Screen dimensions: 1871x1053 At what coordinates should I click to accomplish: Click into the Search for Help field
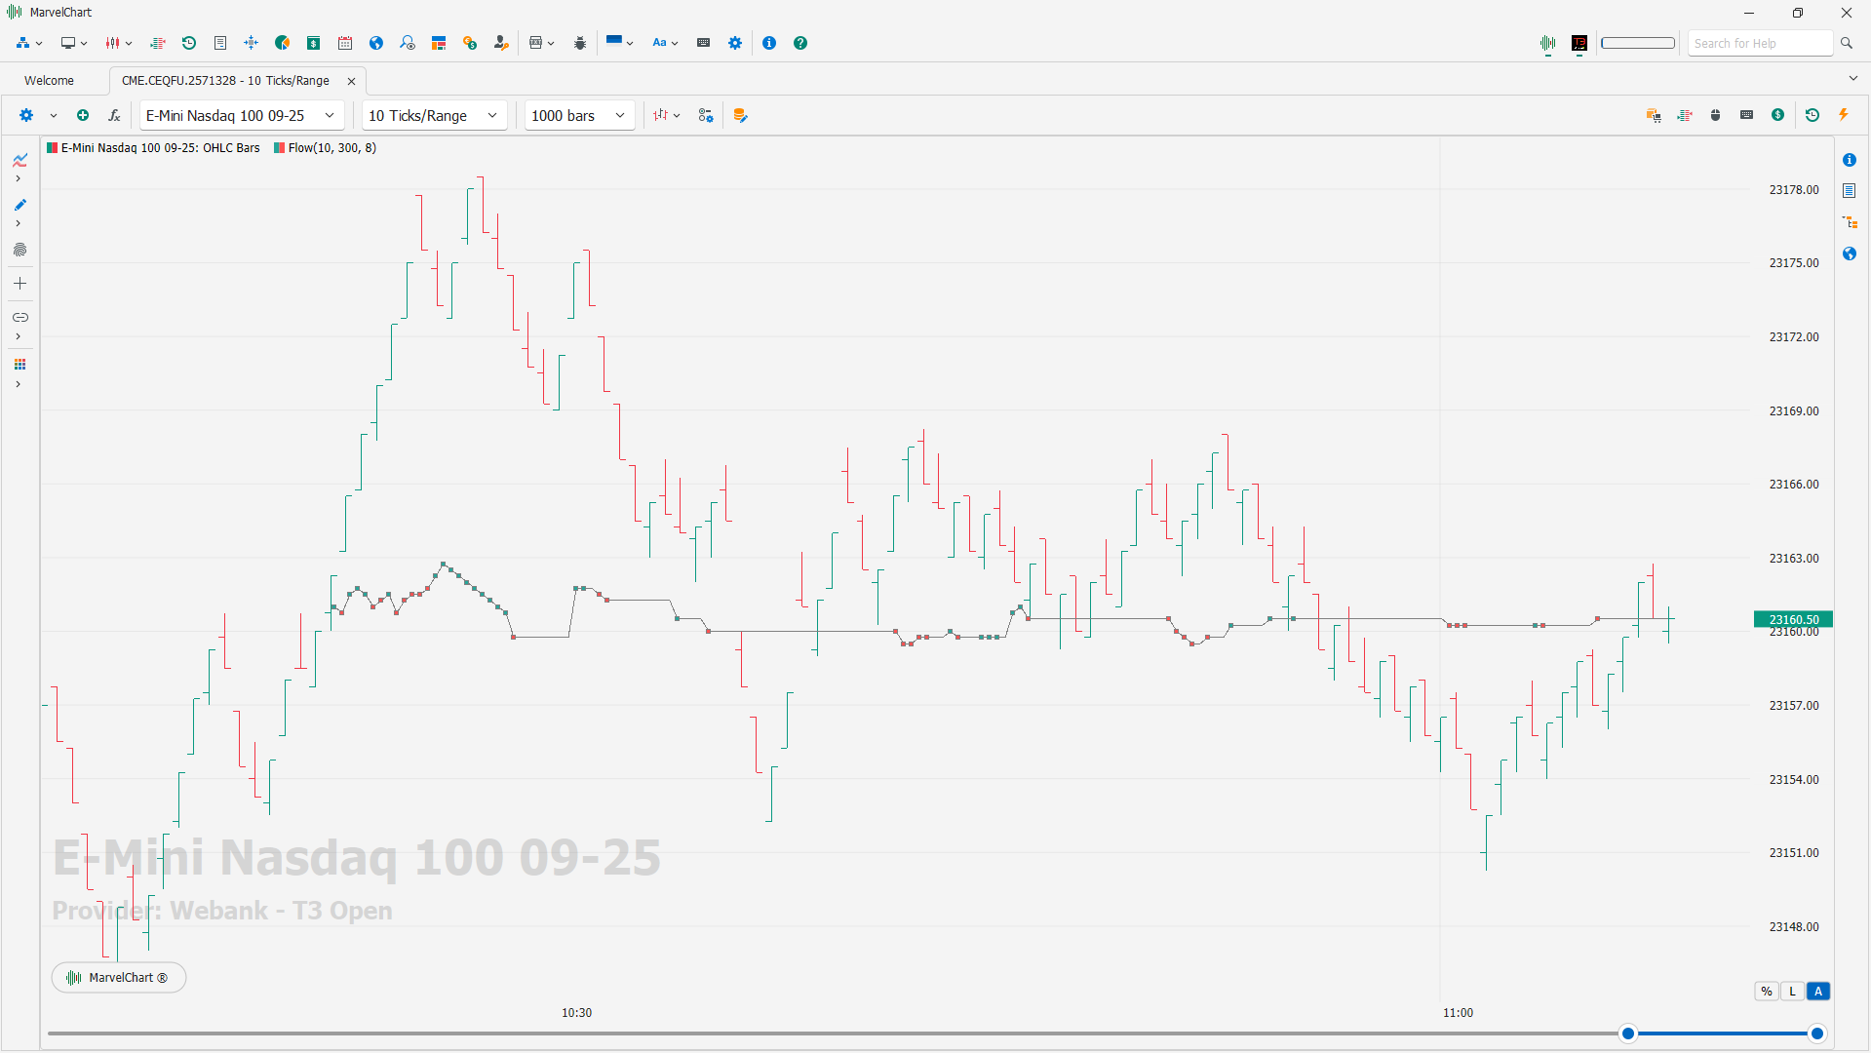(x=1761, y=44)
